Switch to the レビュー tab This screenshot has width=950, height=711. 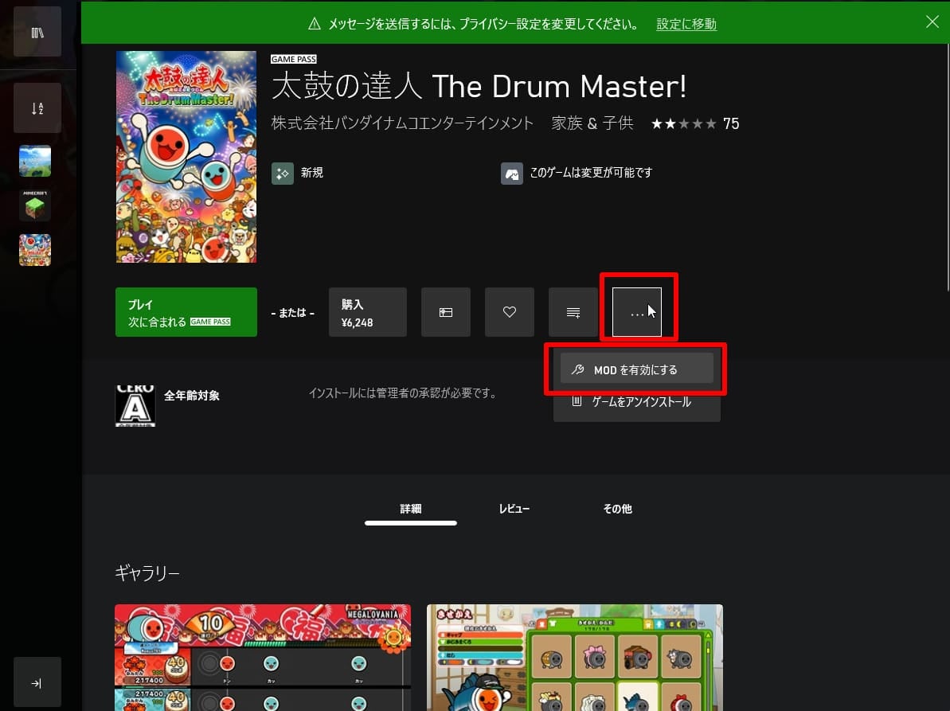[514, 509]
